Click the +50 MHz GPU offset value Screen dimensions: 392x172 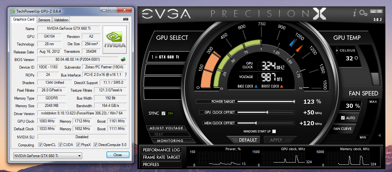pos(312,113)
